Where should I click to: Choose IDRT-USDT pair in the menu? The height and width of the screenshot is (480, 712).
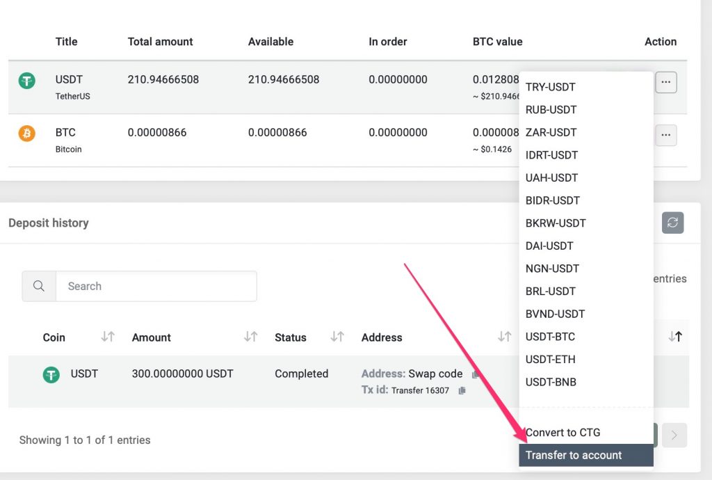[x=585, y=155]
